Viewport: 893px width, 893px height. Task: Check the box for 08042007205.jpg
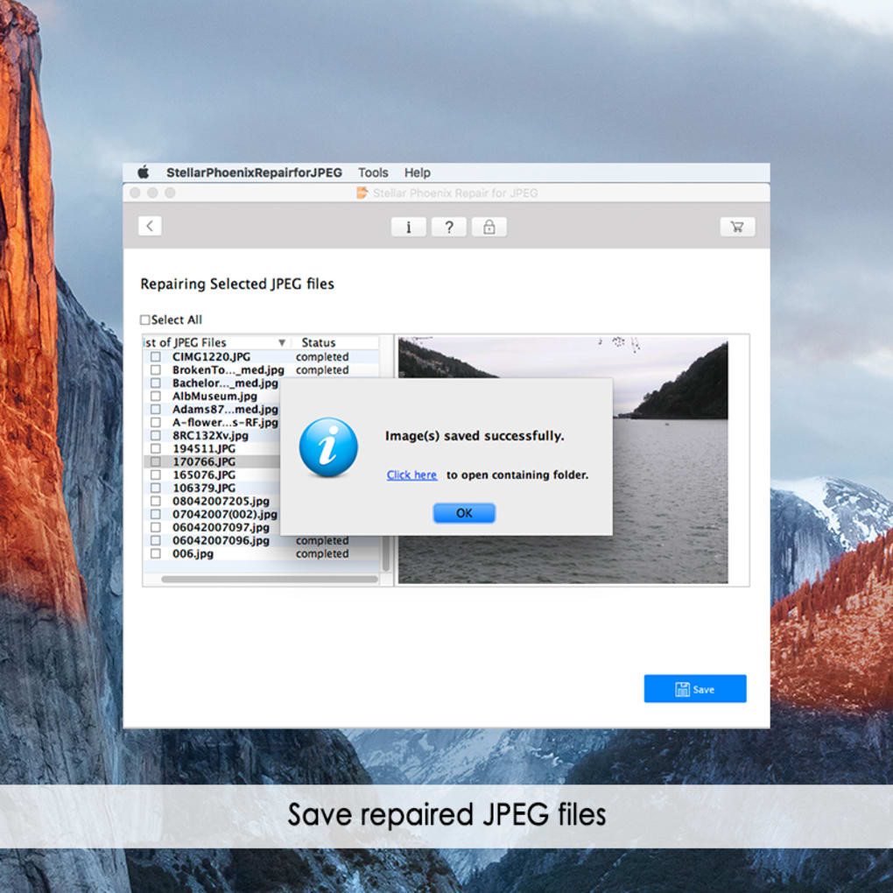156,501
